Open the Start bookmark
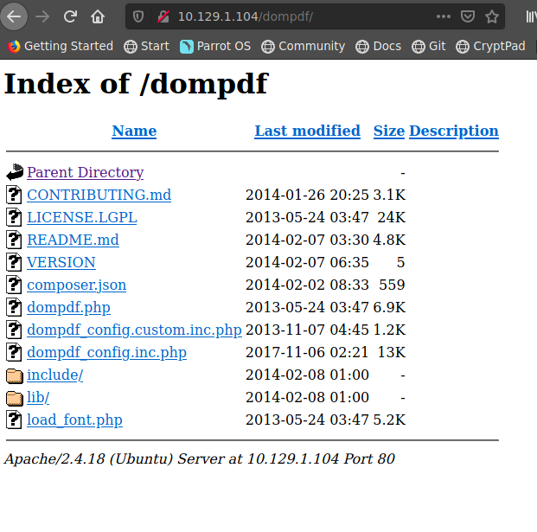 coord(147,46)
